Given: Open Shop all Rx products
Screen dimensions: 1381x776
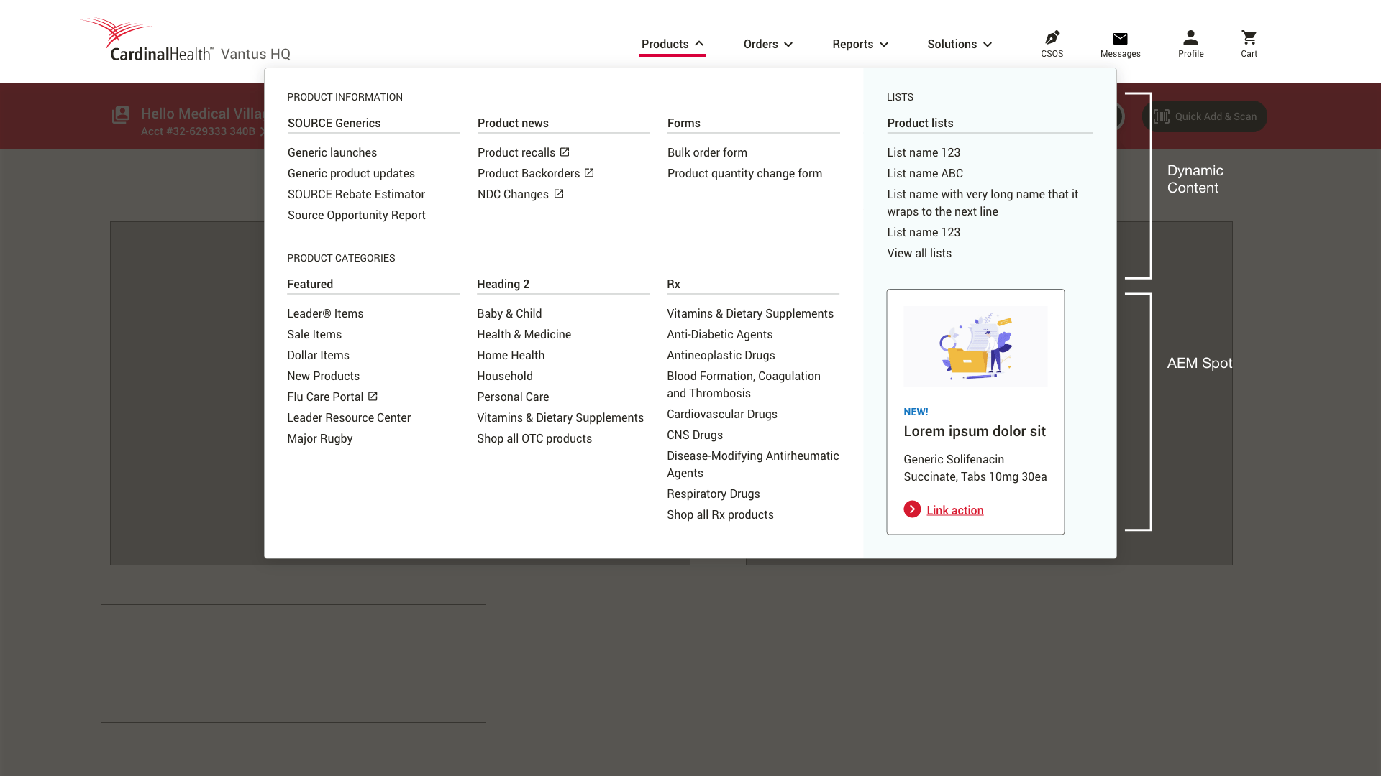Looking at the screenshot, I should [x=720, y=514].
